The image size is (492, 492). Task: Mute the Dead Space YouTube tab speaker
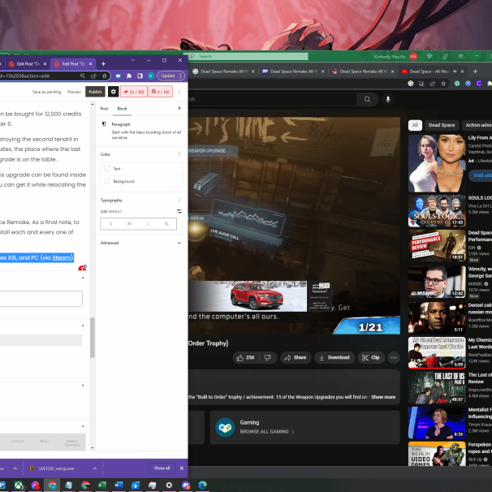(x=455, y=71)
